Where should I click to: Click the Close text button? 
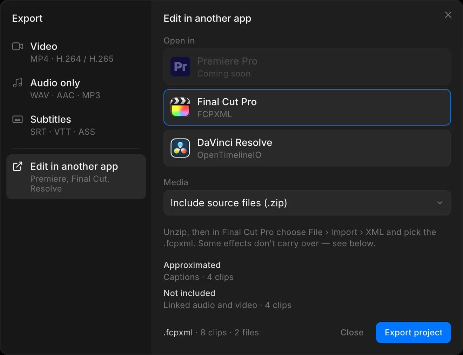tap(352, 333)
